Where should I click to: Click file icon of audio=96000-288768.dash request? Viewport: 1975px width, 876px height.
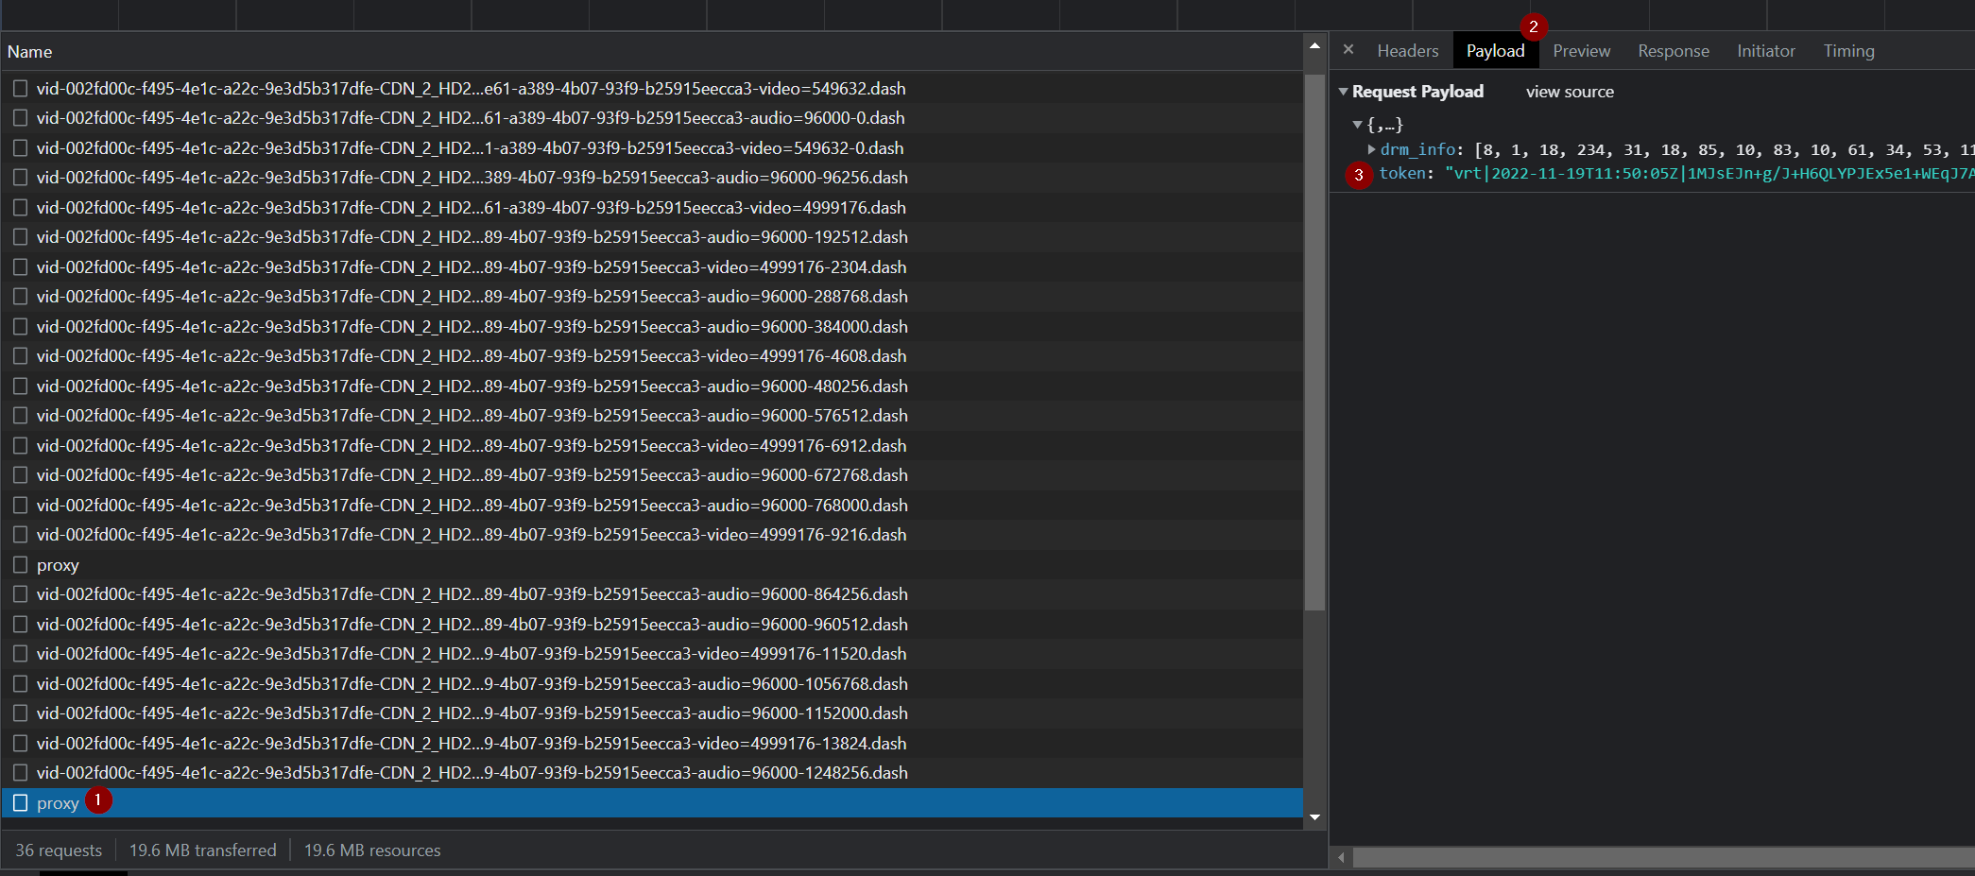20,297
